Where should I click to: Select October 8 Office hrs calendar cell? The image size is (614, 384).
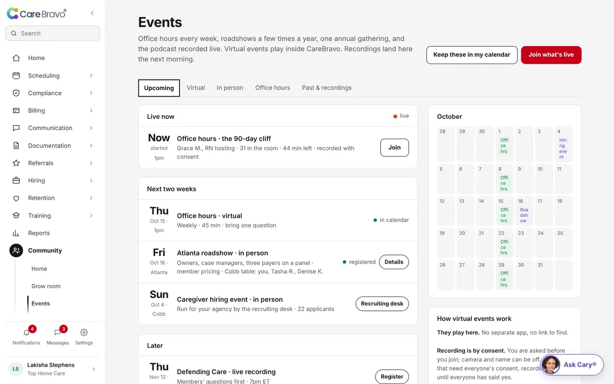pos(505,179)
